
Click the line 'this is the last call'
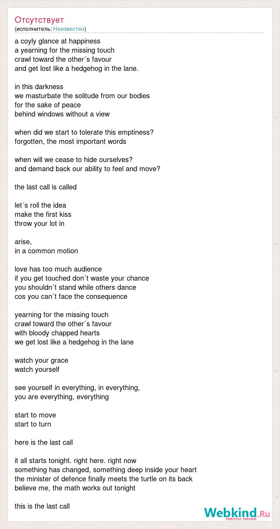pyautogui.click(x=42, y=506)
